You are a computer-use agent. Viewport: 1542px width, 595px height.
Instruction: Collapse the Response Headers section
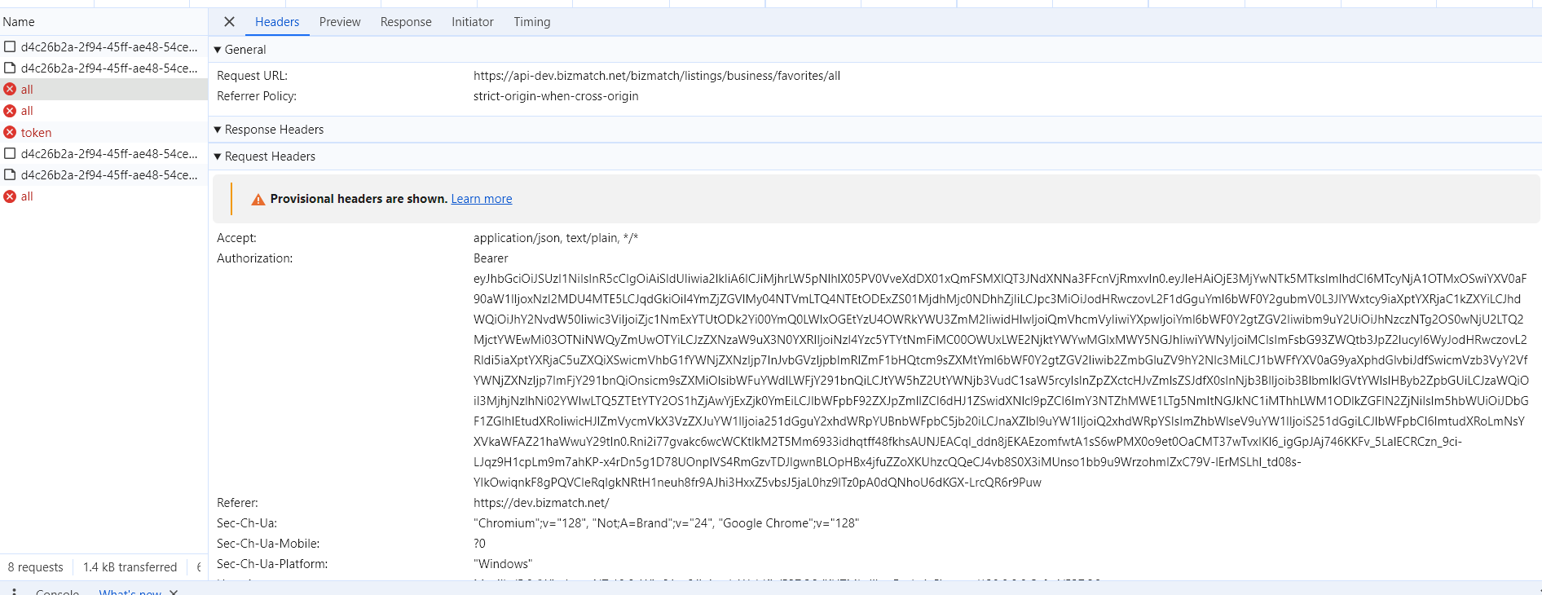218,130
